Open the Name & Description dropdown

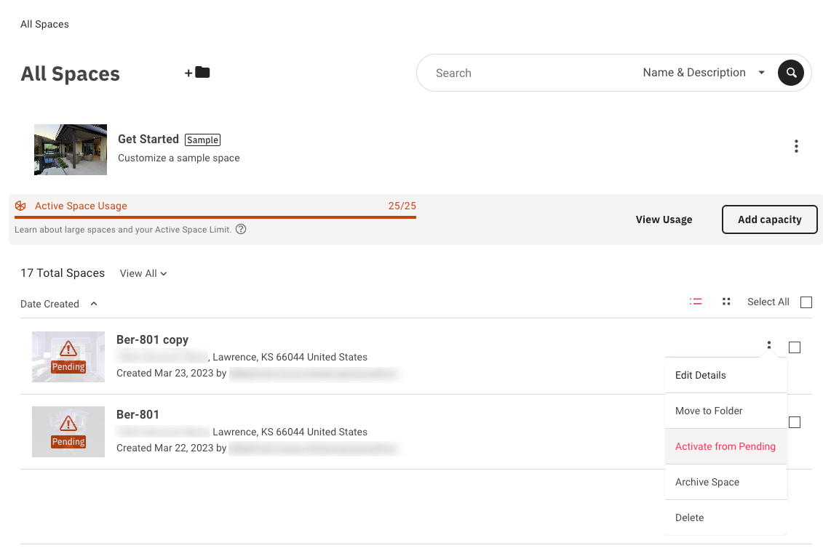tap(703, 73)
